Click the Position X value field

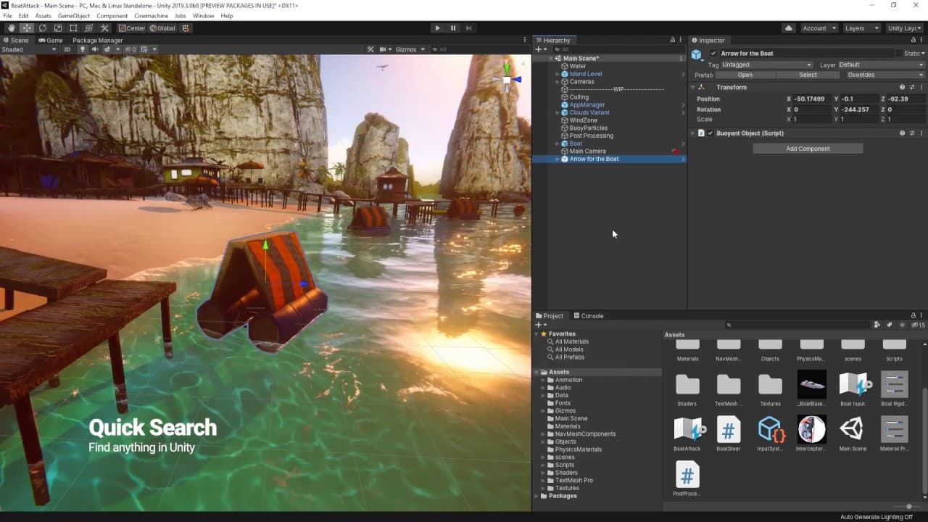[x=812, y=99]
